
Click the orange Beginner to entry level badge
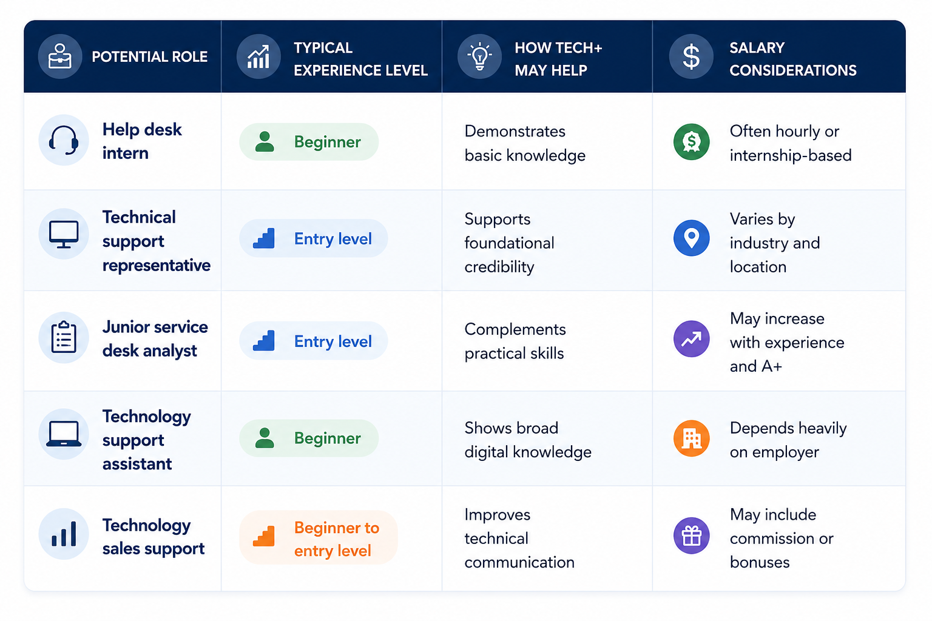point(319,538)
